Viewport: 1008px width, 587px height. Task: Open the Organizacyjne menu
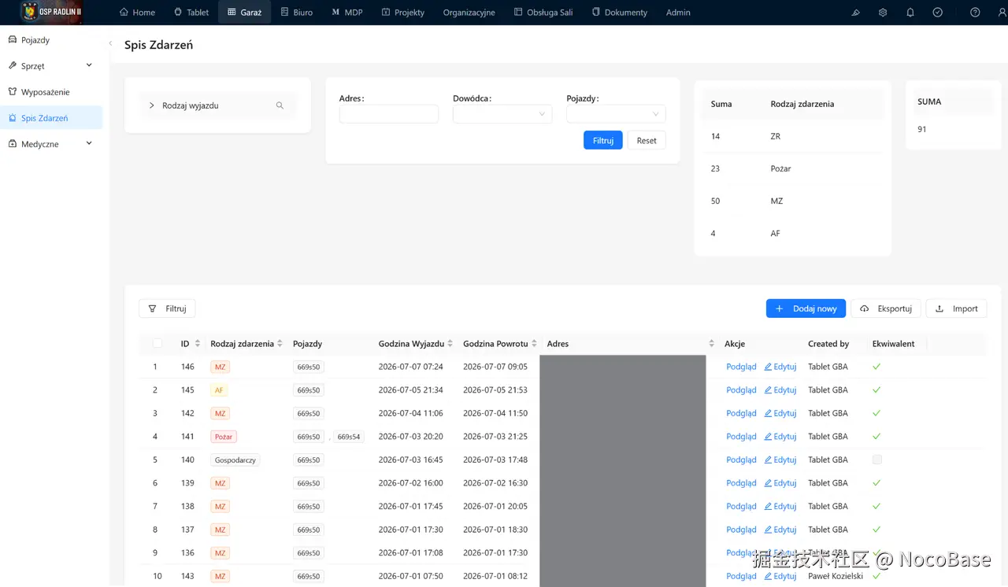pyautogui.click(x=469, y=13)
